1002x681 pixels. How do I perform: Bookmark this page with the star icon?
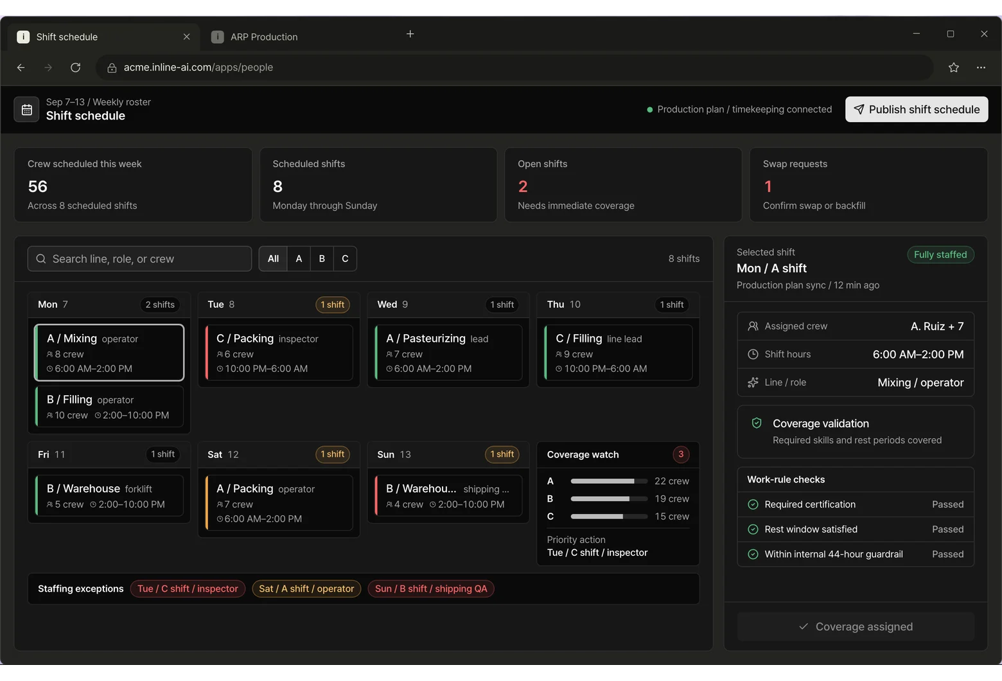pyautogui.click(x=953, y=67)
